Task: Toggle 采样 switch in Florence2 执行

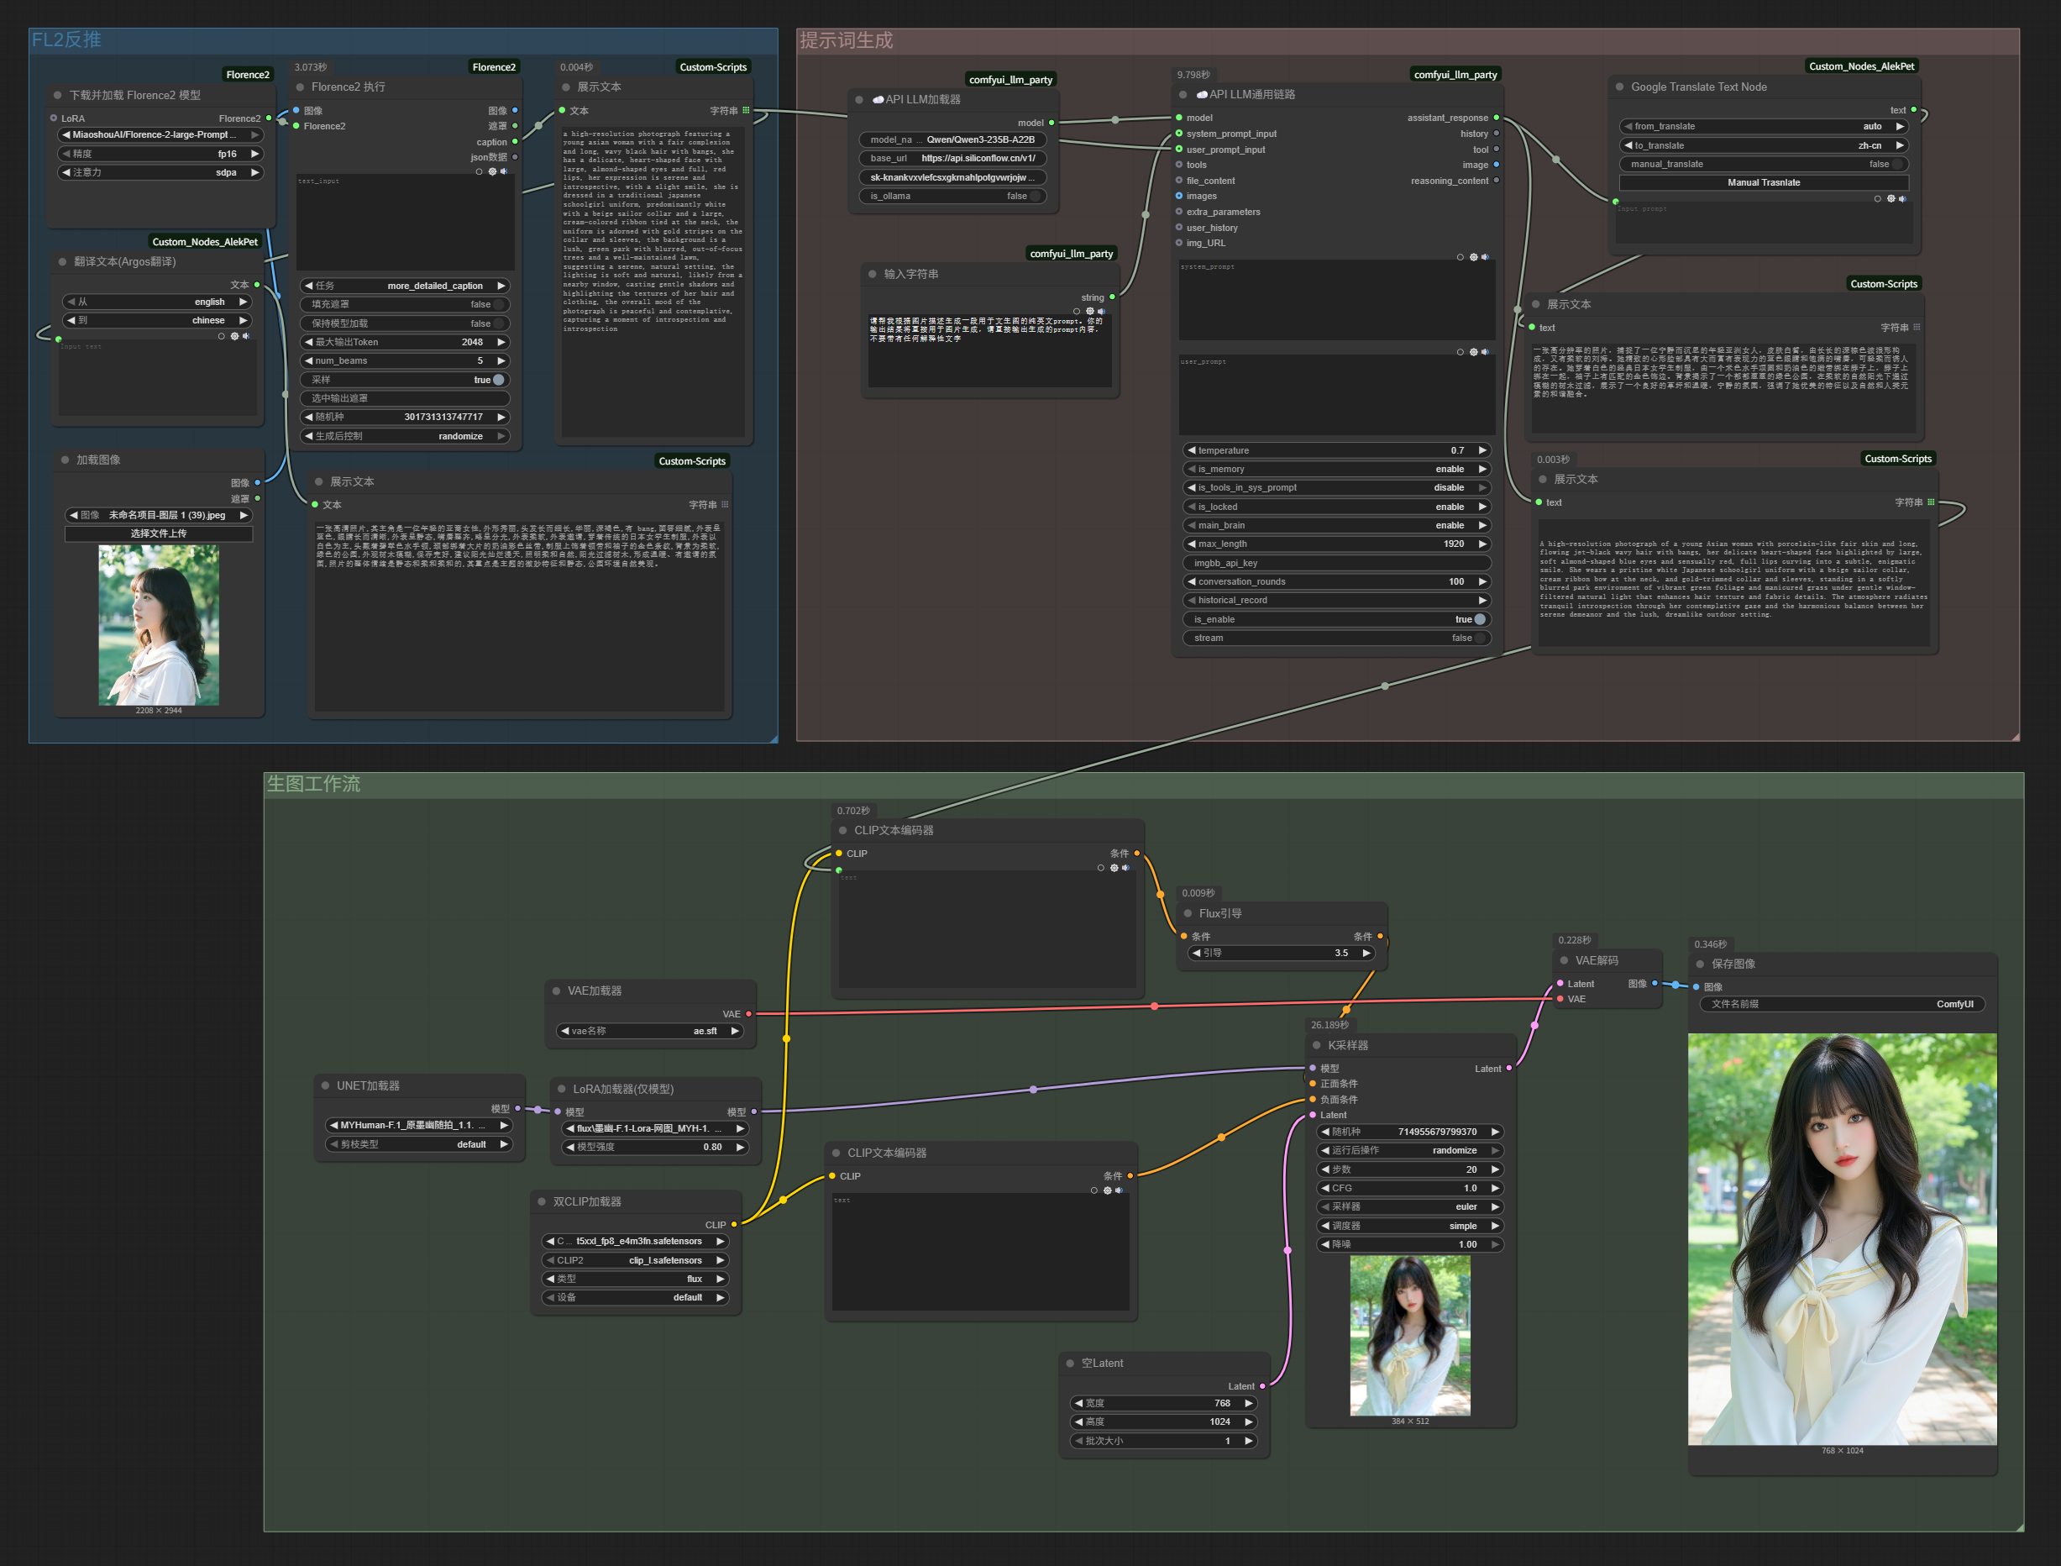Action: 499,380
